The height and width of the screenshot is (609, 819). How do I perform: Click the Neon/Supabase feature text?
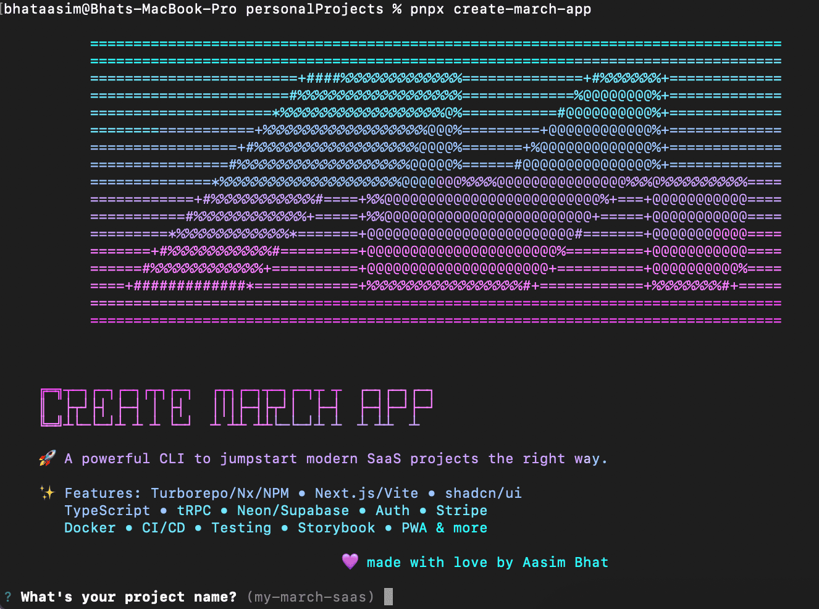tap(293, 510)
